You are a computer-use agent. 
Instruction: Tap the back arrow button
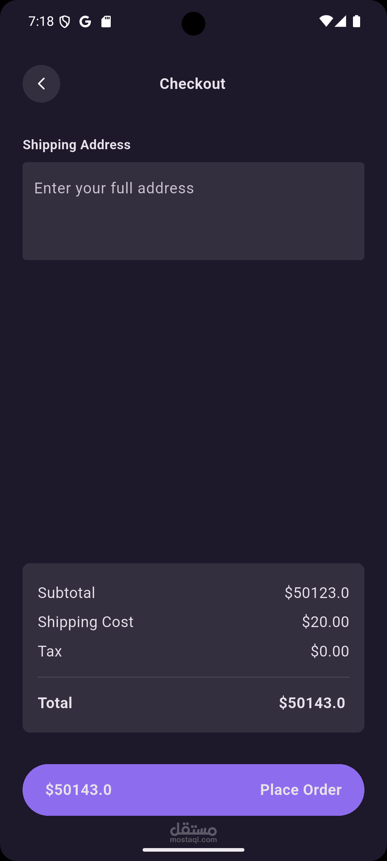point(41,84)
